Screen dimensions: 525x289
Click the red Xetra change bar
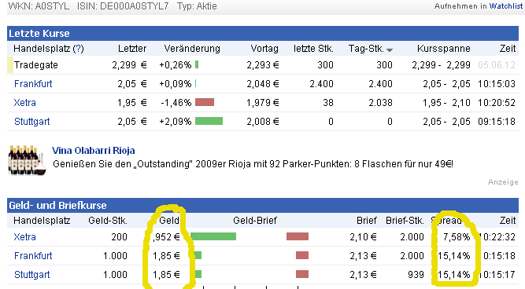tap(205, 102)
